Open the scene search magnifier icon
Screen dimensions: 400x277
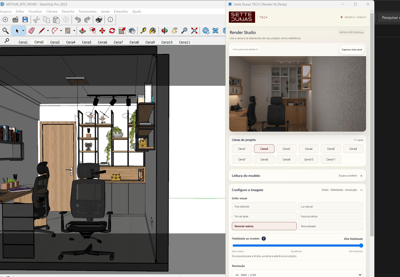pos(7,41)
